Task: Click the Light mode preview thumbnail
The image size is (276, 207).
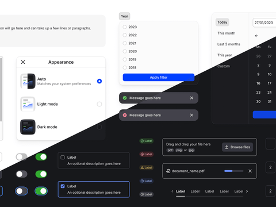Action: coord(28,104)
